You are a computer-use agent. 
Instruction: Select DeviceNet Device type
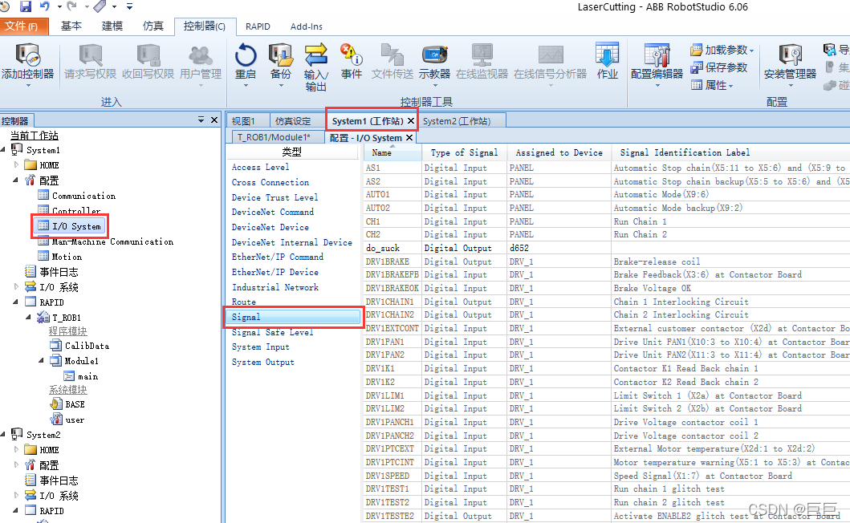(270, 227)
